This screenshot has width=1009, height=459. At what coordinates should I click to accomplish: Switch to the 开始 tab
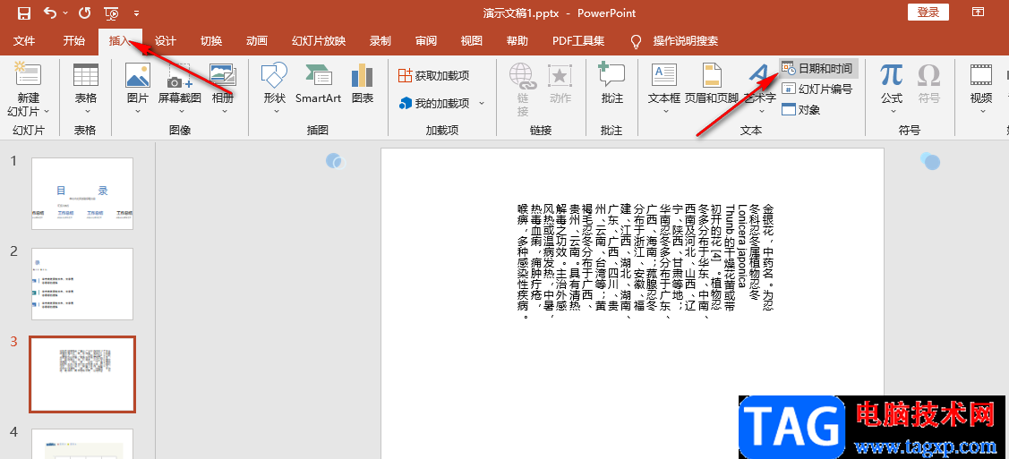tap(74, 41)
